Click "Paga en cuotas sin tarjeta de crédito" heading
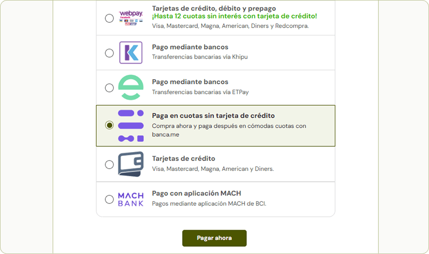Viewport: 429px width, 254px height. (x=213, y=116)
